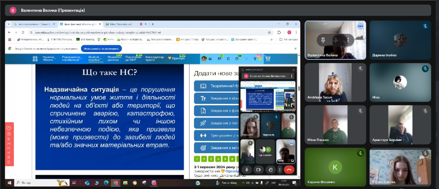Open Microsoft Edge from the taskbar
The image size is (439, 189).
coord(106,183)
